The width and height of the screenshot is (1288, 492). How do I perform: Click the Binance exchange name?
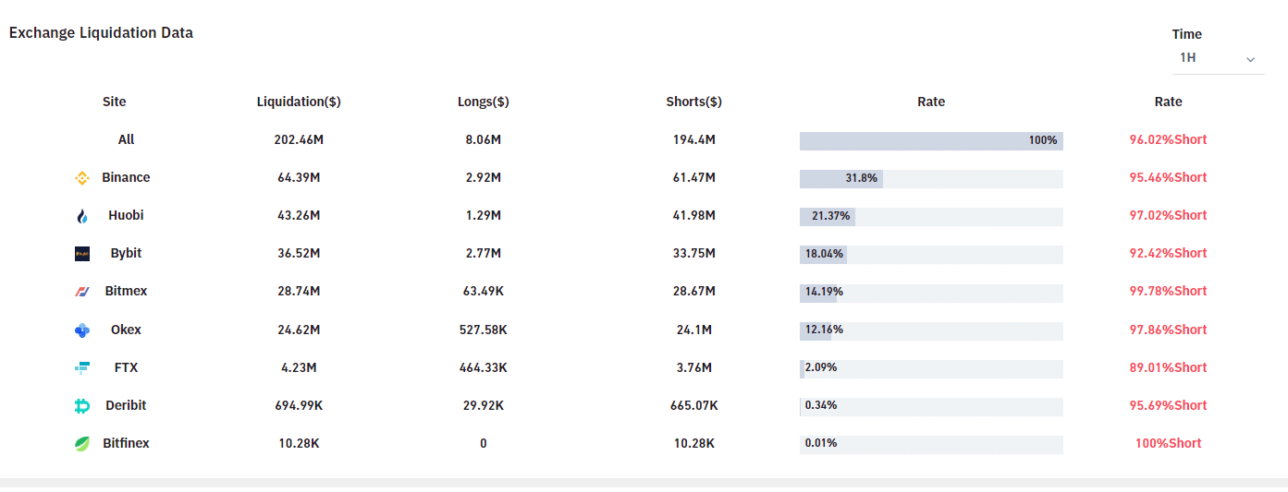coord(126,177)
